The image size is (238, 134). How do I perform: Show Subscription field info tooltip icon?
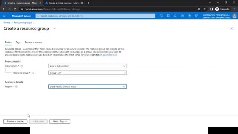22,66
